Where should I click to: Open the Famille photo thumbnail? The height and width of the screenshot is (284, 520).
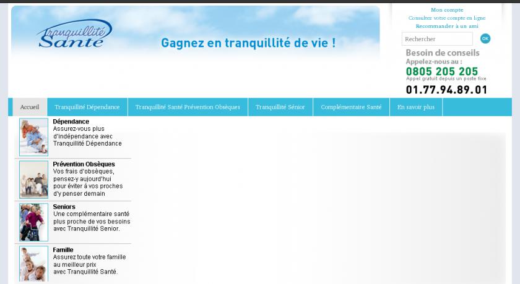tap(33, 264)
